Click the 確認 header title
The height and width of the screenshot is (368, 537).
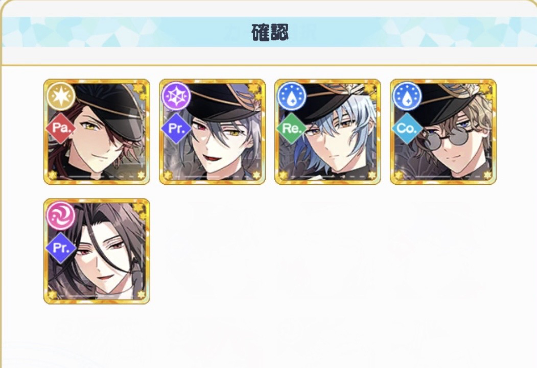tap(270, 33)
